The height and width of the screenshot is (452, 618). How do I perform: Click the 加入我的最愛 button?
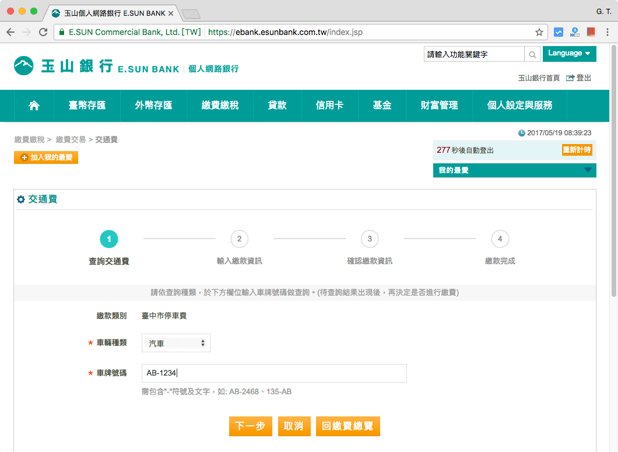46,157
